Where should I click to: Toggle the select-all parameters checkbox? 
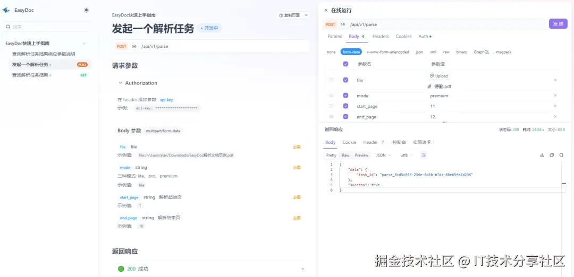pos(345,64)
